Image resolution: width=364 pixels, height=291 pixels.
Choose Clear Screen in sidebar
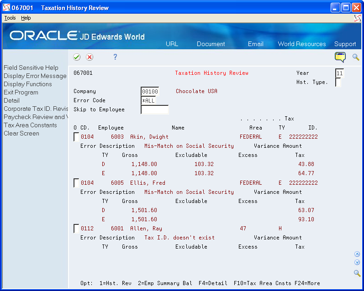tap(21, 133)
